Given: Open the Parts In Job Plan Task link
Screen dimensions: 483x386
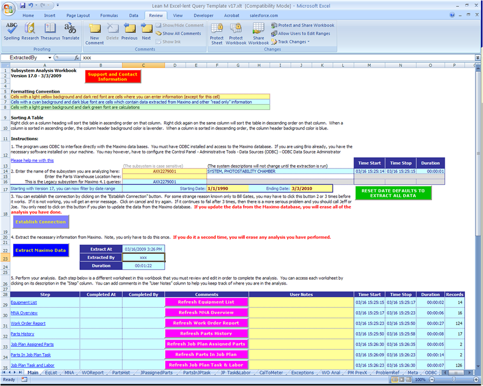Looking at the screenshot, I should click(x=31, y=355).
